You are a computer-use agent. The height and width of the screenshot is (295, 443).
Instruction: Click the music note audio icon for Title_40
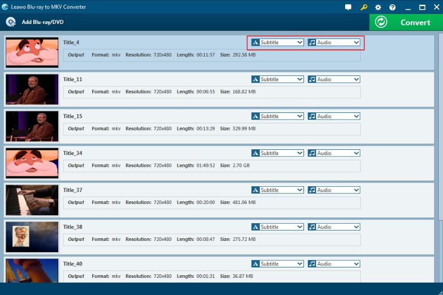[x=312, y=264]
